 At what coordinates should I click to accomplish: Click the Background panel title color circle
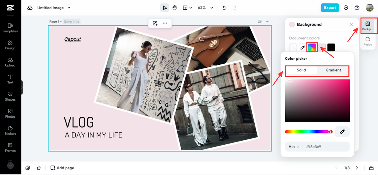292,25
